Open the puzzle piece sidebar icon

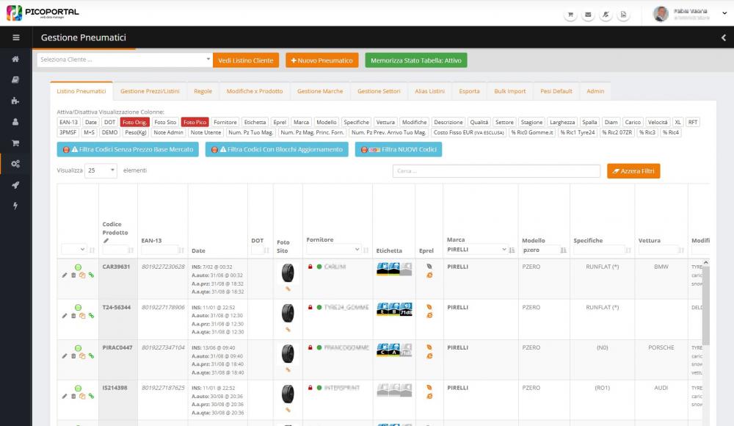[x=15, y=101]
